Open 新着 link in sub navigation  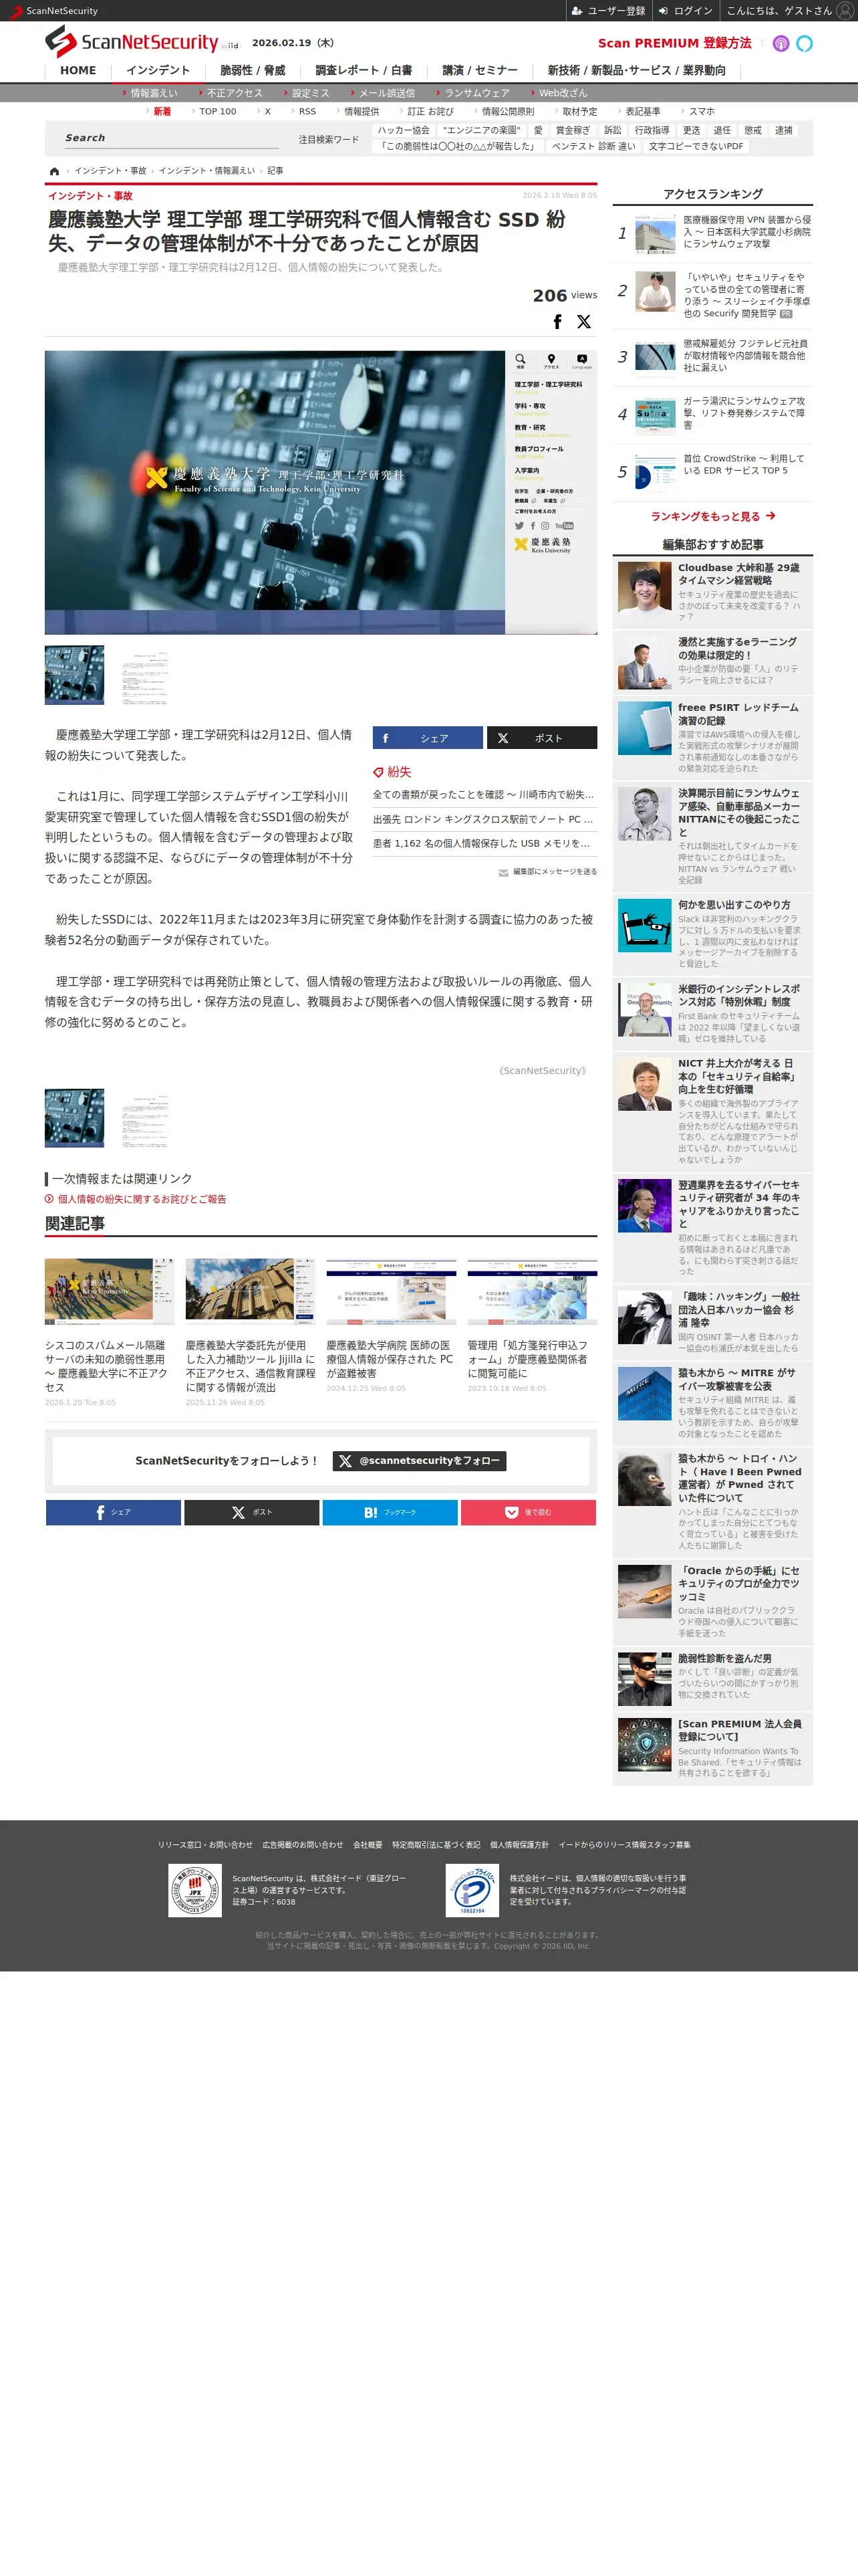[162, 112]
